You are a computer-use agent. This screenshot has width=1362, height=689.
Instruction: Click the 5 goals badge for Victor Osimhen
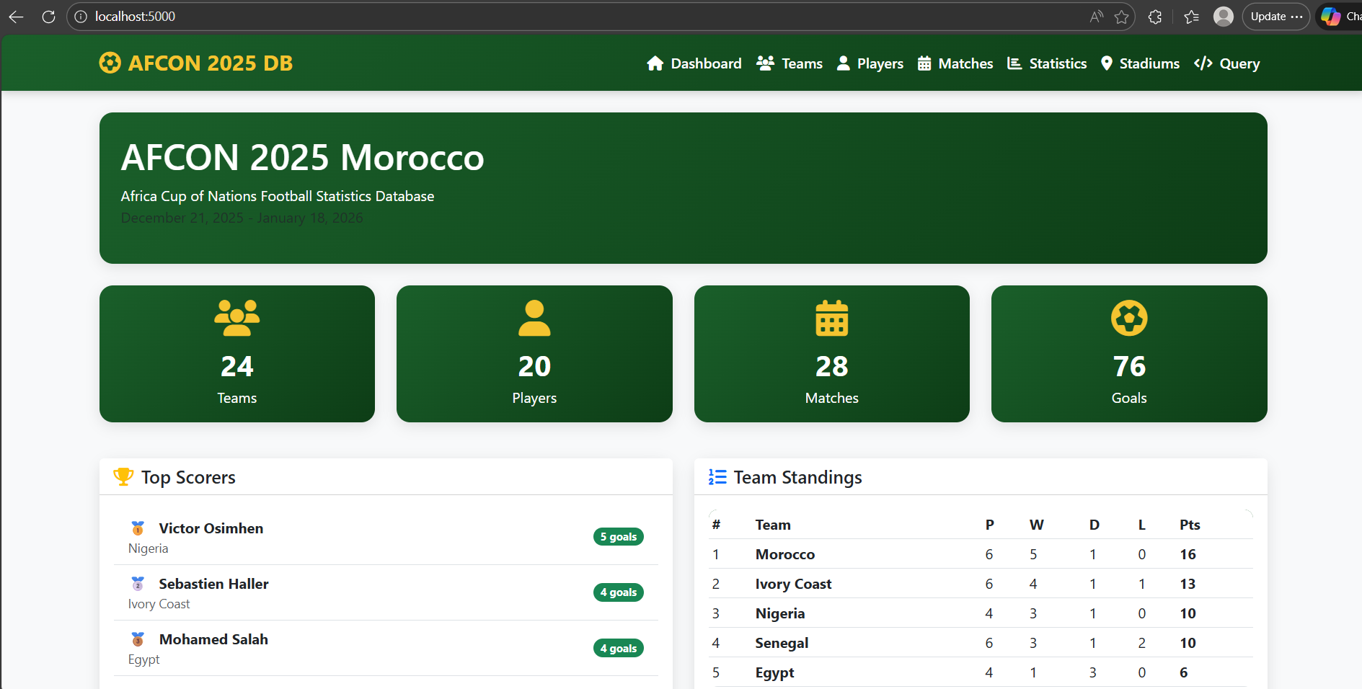pyautogui.click(x=618, y=536)
